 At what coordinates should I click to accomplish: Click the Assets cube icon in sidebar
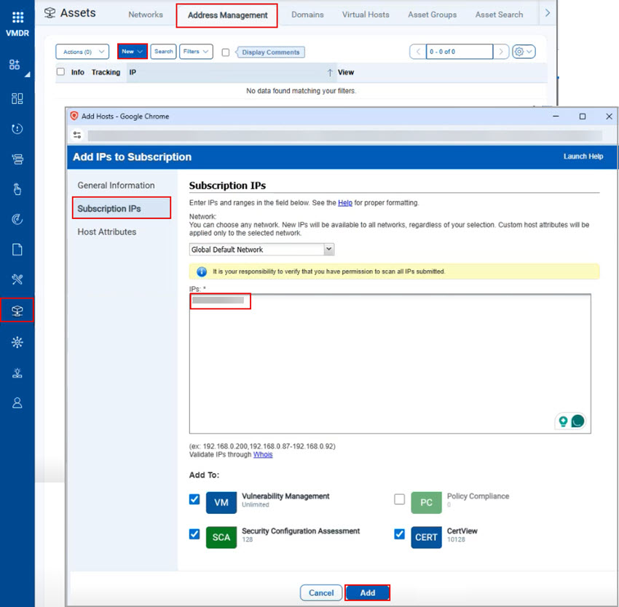17,310
